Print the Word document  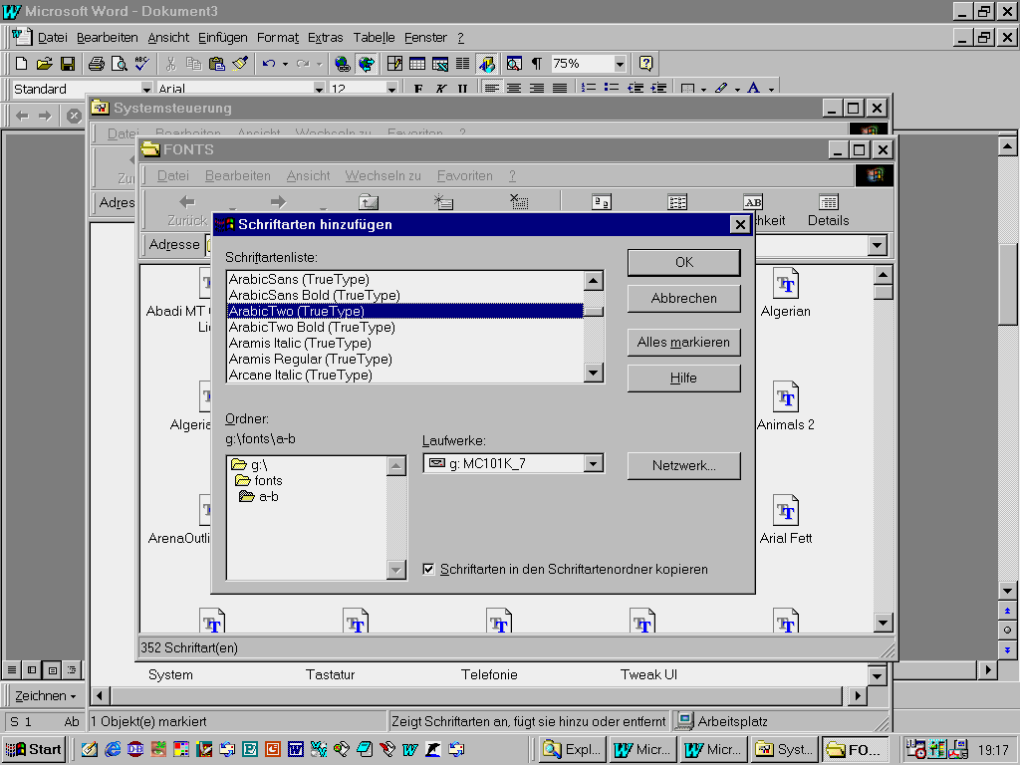97,64
